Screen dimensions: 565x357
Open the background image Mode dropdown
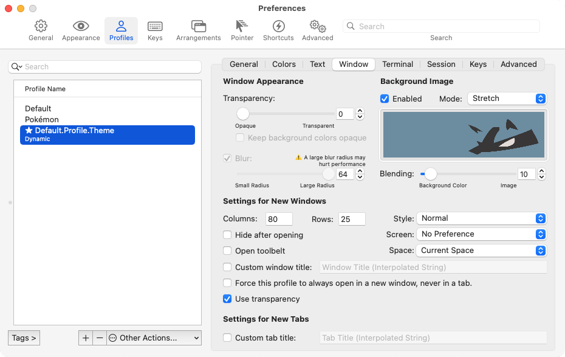click(507, 99)
